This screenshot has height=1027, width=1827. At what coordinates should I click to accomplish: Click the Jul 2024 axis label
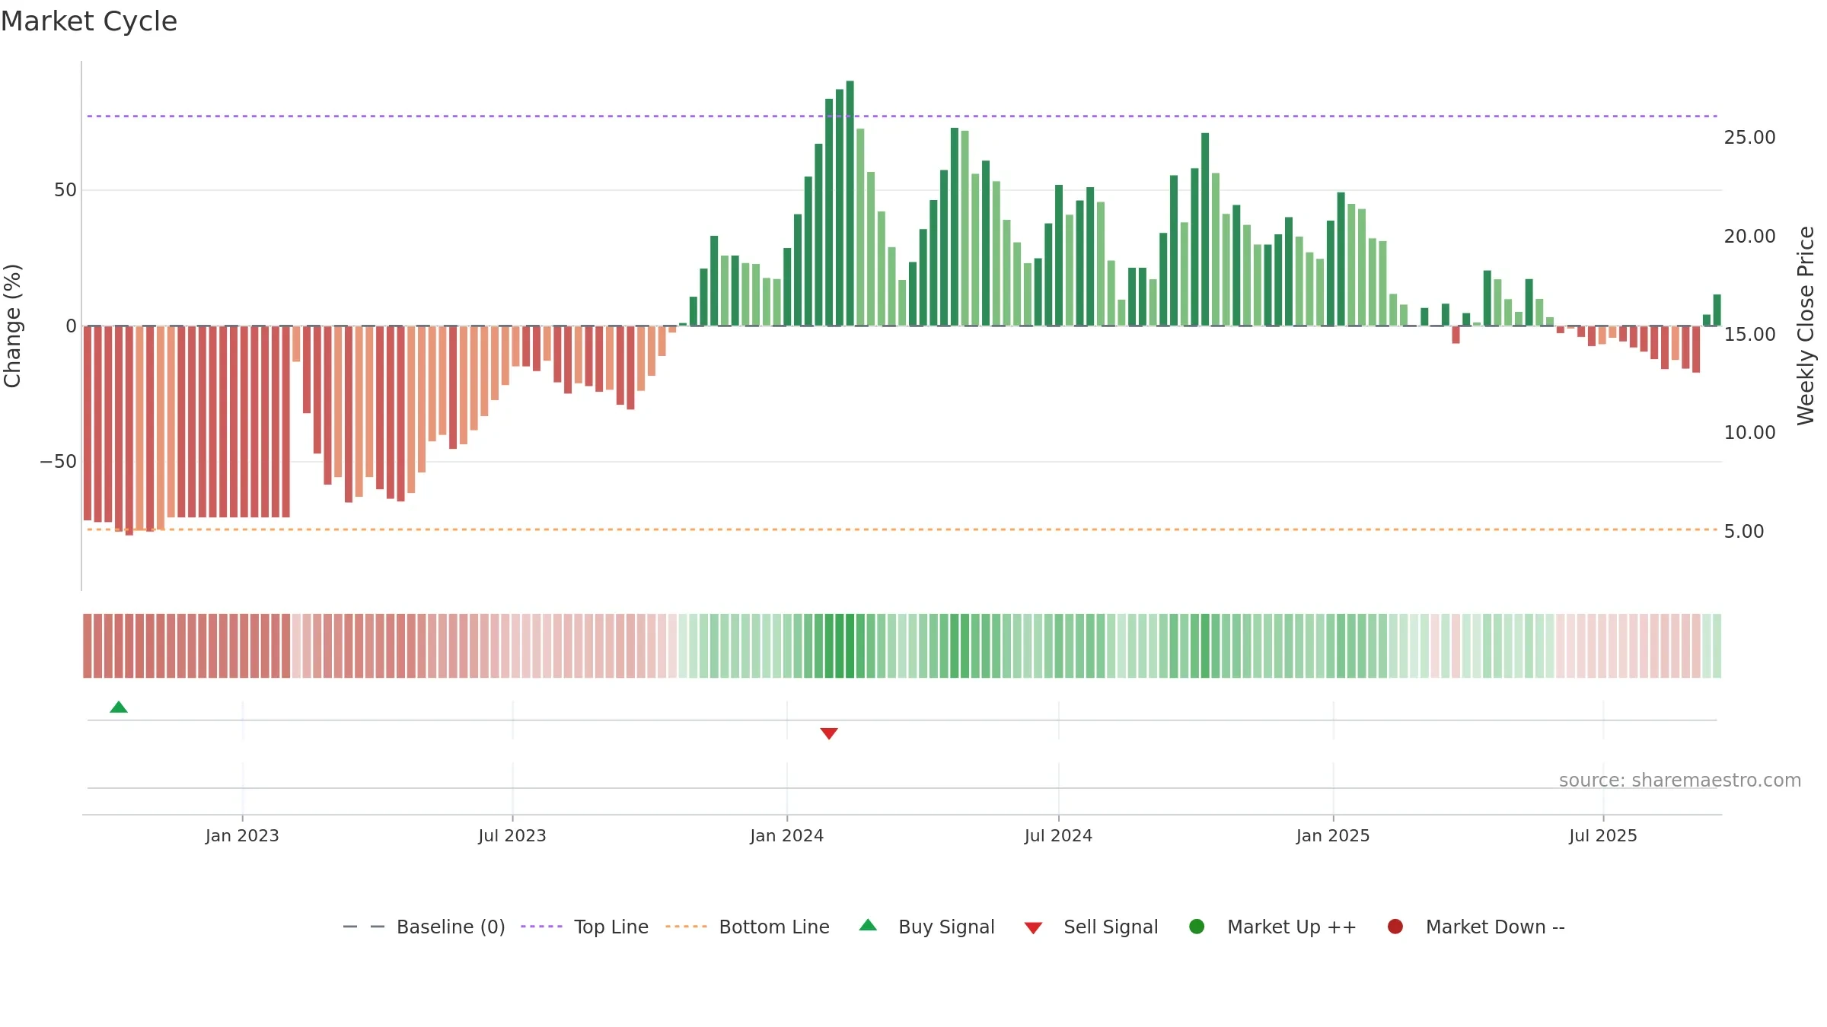click(x=1058, y=835)
